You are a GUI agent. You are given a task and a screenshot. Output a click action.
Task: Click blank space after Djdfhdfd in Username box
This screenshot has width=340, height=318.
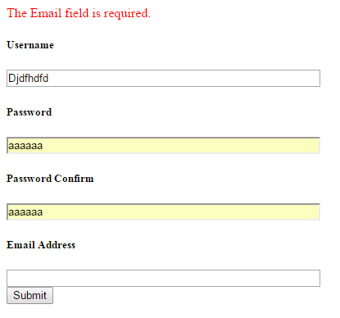[x=183, y=79]
